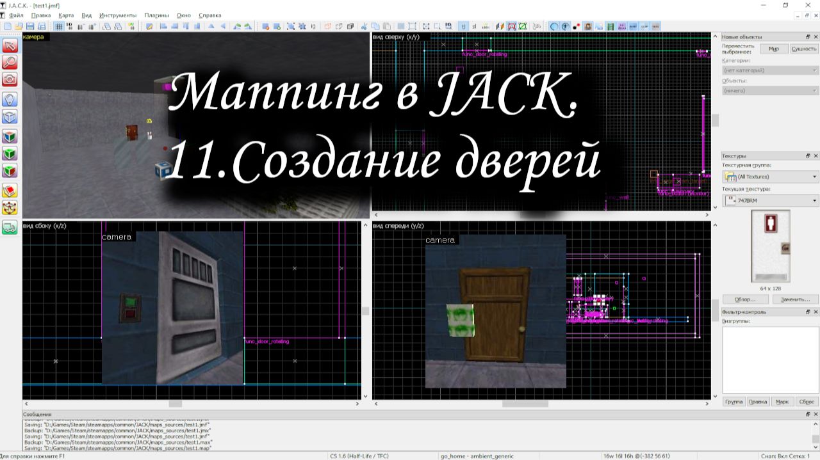Toggle the scaling texture lock button

pos(475,26)
